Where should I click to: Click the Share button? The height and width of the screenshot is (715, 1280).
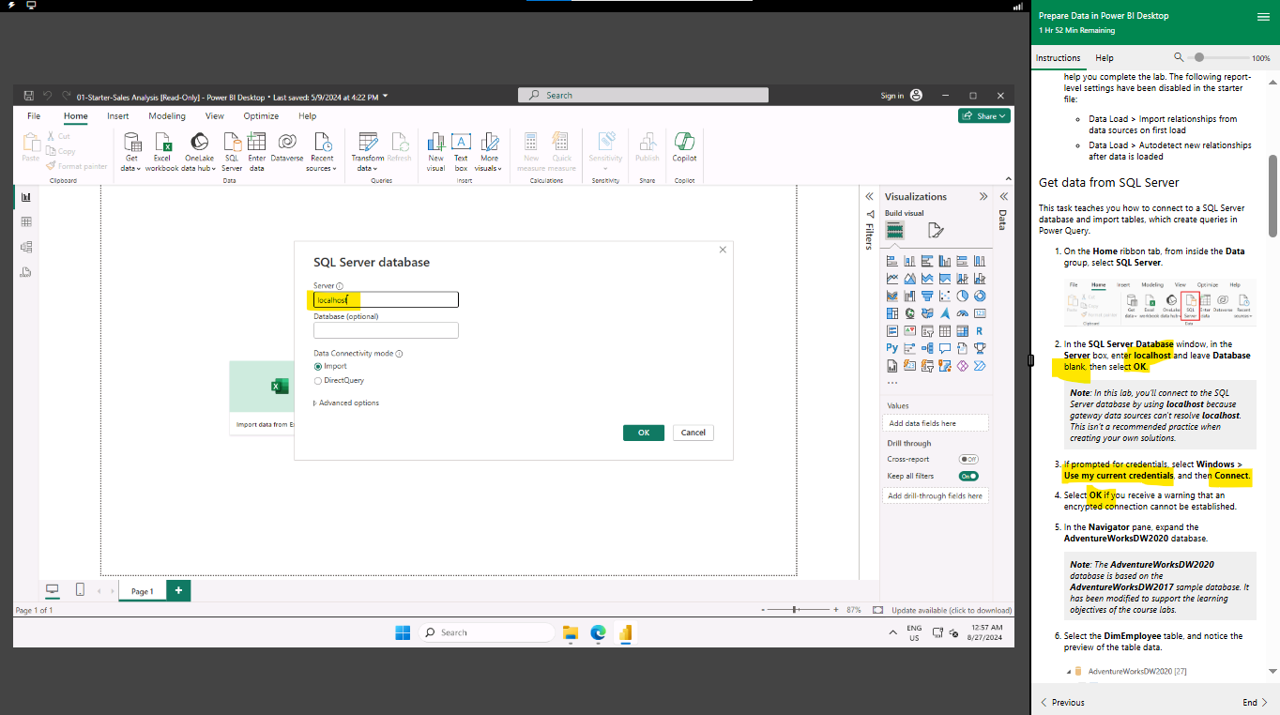click(x=983, y=116)
